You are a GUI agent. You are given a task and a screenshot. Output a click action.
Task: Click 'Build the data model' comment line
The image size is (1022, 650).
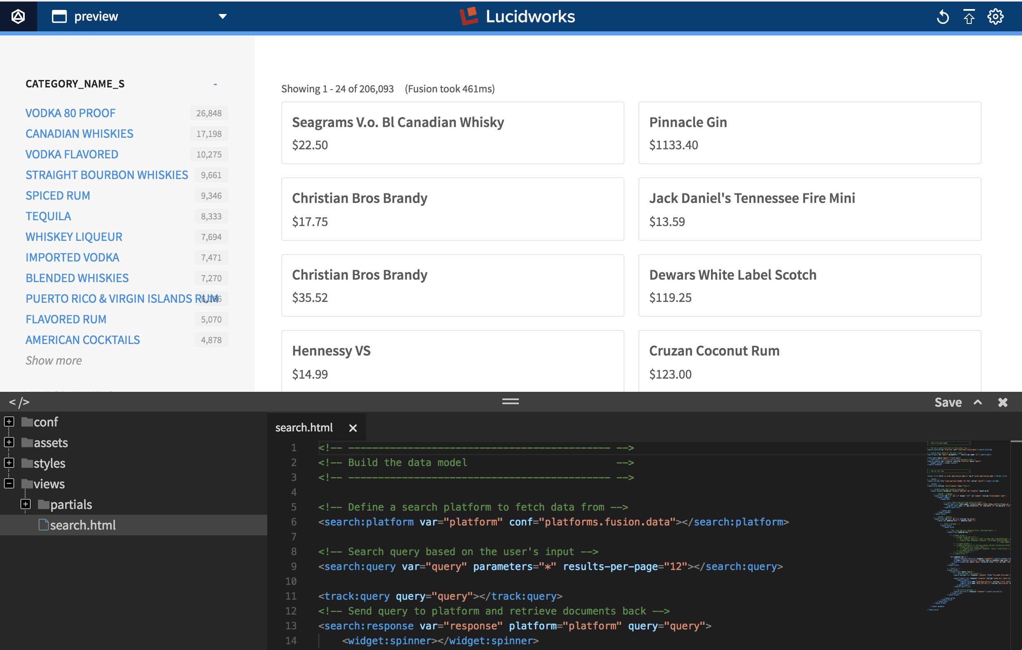(x=476, y=462)
